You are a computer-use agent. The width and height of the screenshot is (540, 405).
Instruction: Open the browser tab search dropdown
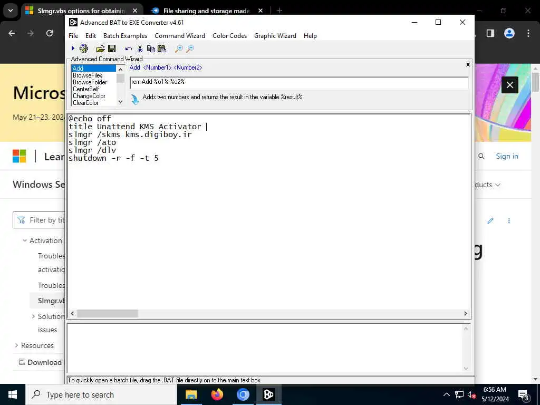11,11
